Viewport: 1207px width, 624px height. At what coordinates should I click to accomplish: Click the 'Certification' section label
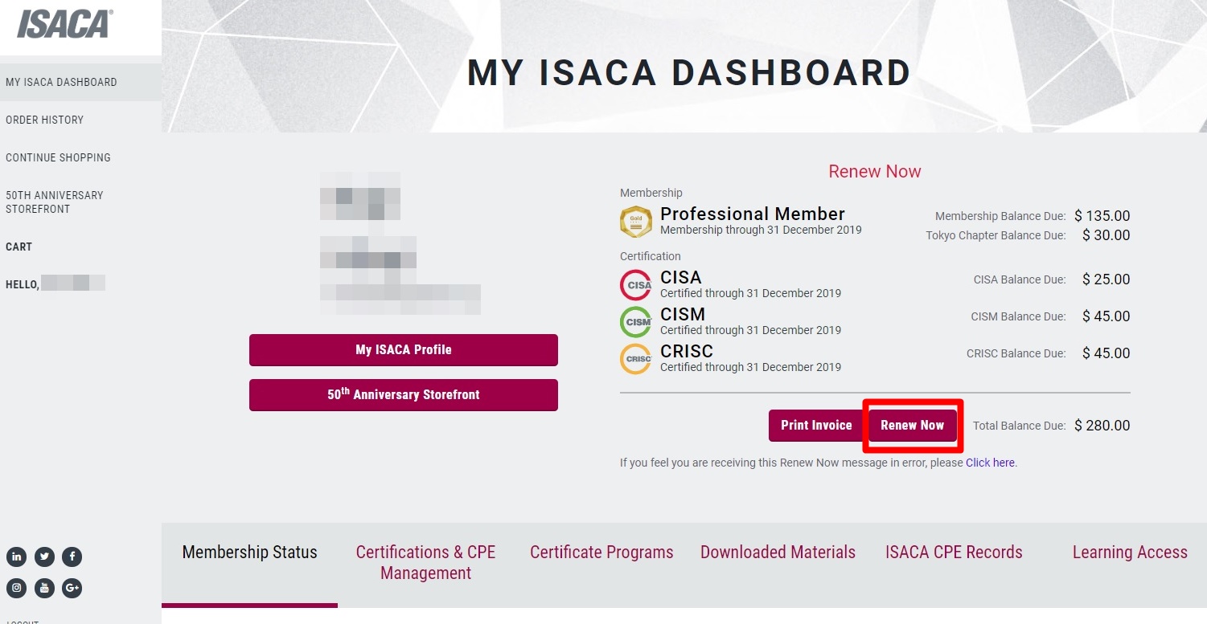(651, 256)
